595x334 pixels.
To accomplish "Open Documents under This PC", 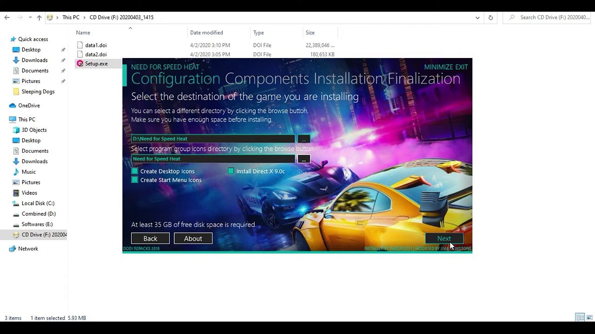I will [x=35, y=151].
